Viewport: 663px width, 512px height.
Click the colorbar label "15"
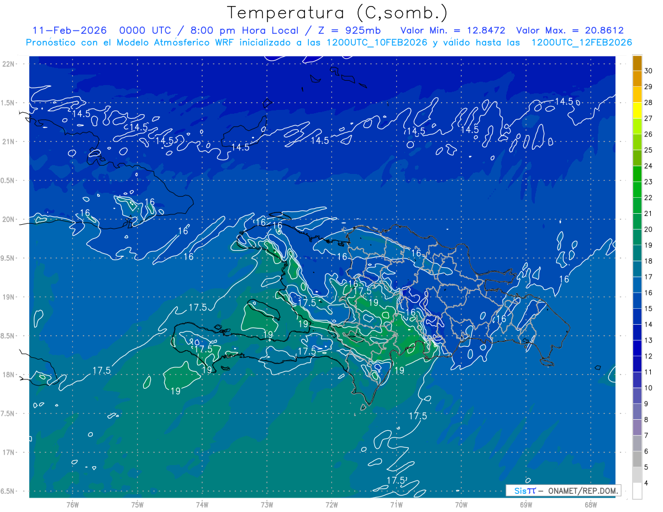click(x=648, y=309)
